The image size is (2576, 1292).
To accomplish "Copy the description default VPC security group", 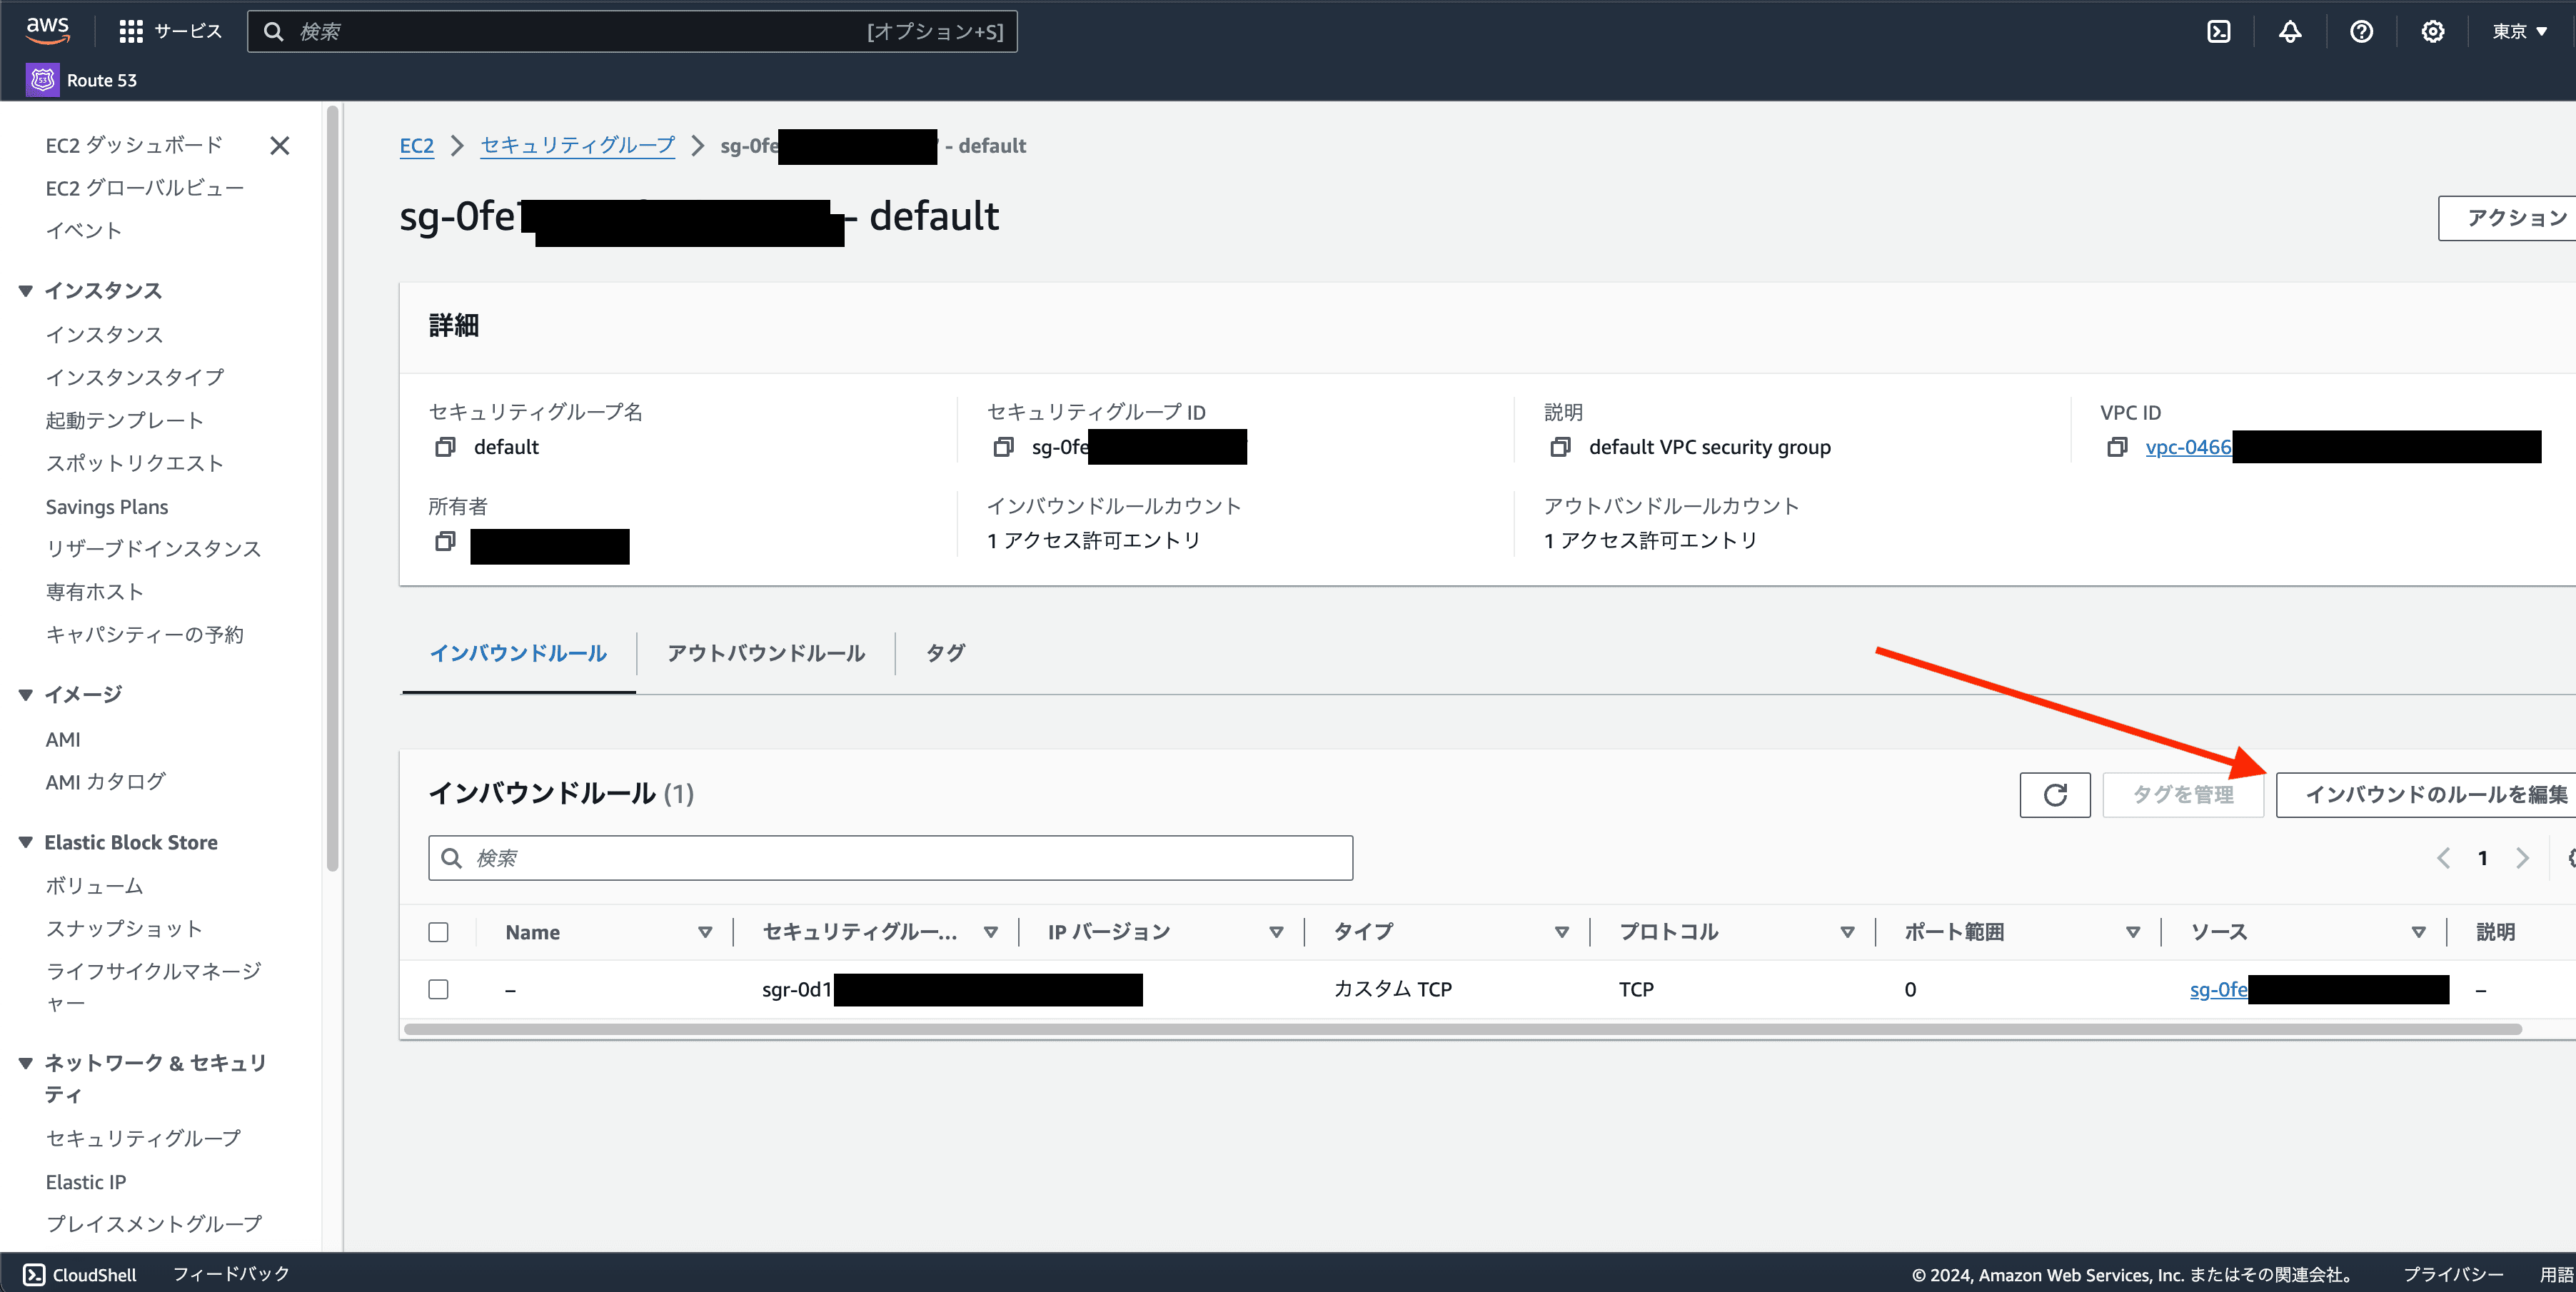I will tap(1560, 447).
